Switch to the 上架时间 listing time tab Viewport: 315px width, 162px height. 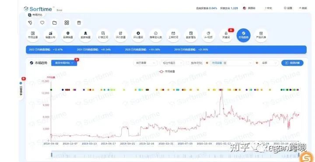173,35
